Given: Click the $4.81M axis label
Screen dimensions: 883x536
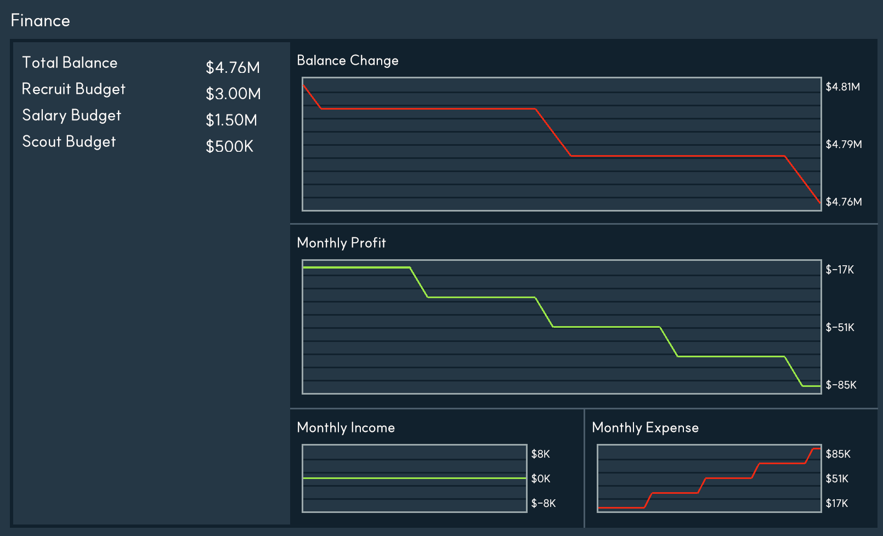Looking at the screenshot, I should coord(842,87).
